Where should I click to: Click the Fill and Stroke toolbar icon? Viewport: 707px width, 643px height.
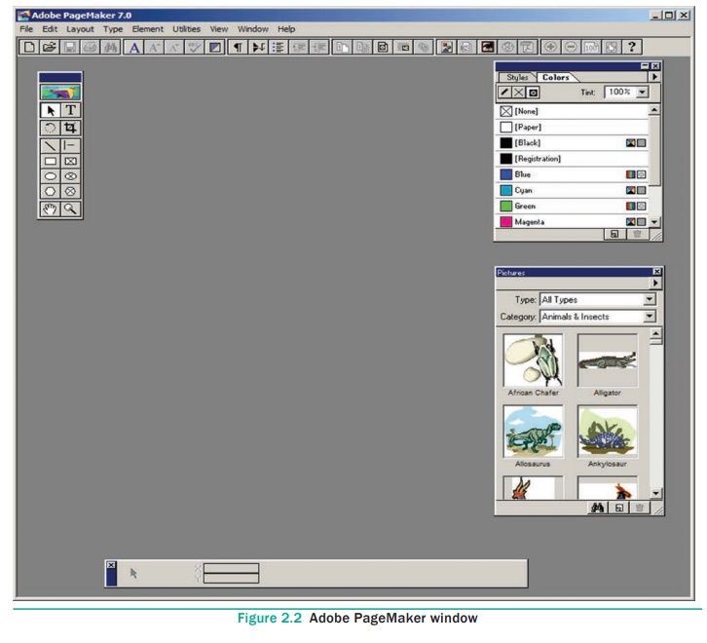tap(215, 47)
